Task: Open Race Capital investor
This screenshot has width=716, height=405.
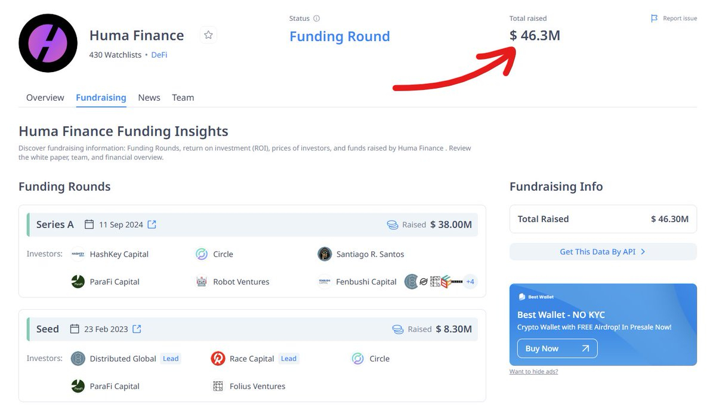Action: pos(251,359)
